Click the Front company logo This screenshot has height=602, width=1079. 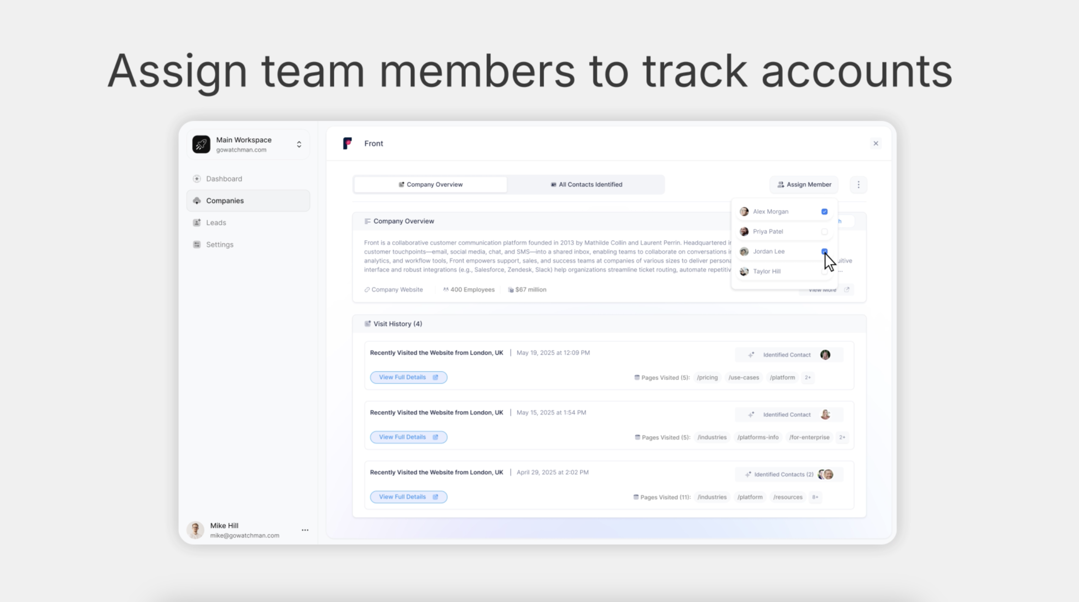click(347, 143)
